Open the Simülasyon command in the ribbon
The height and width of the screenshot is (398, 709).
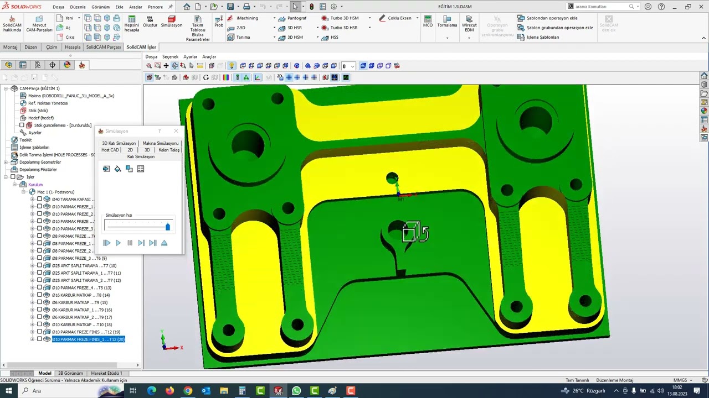click(171, 22)
